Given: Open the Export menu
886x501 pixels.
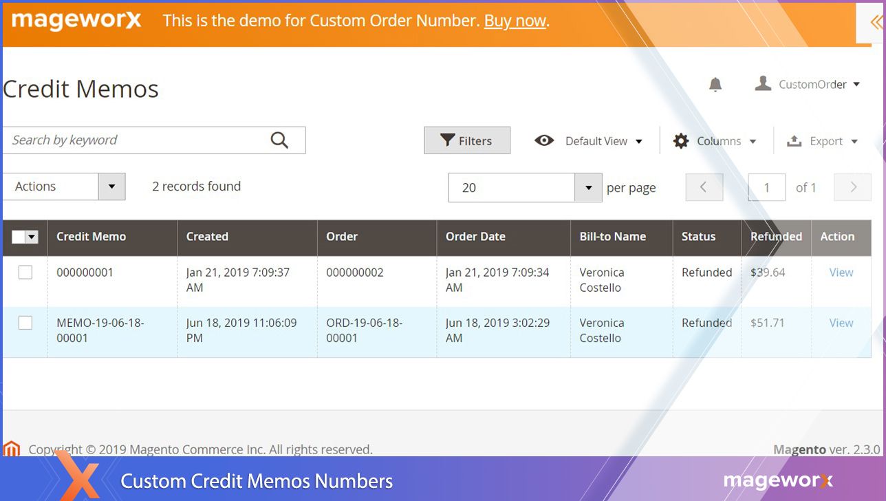Looking at the screenshot, I should click(x=823, y=141).
